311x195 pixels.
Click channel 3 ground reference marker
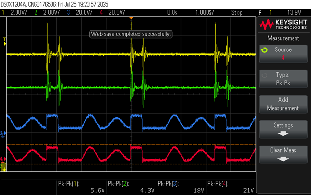tap(3, 134)
